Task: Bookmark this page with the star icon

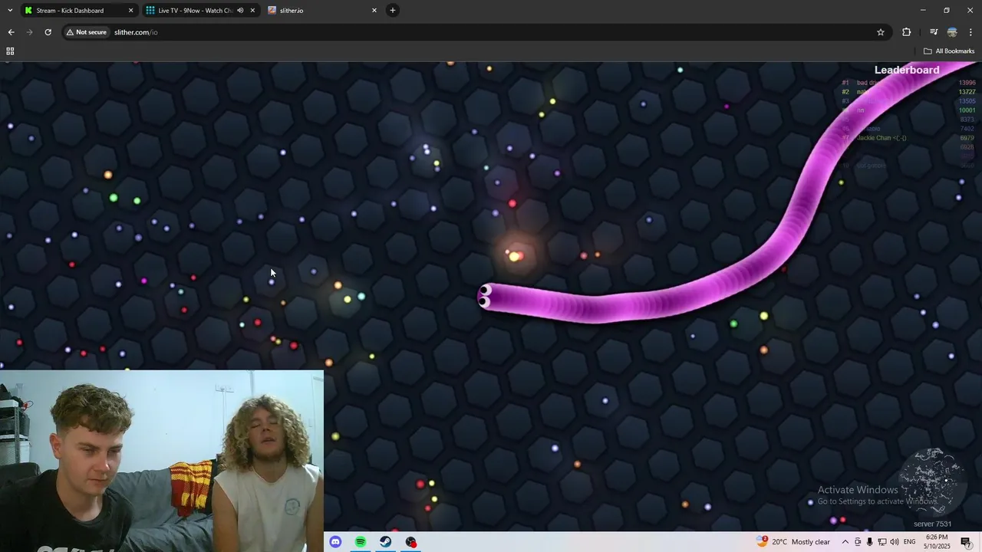Action: 881,32
